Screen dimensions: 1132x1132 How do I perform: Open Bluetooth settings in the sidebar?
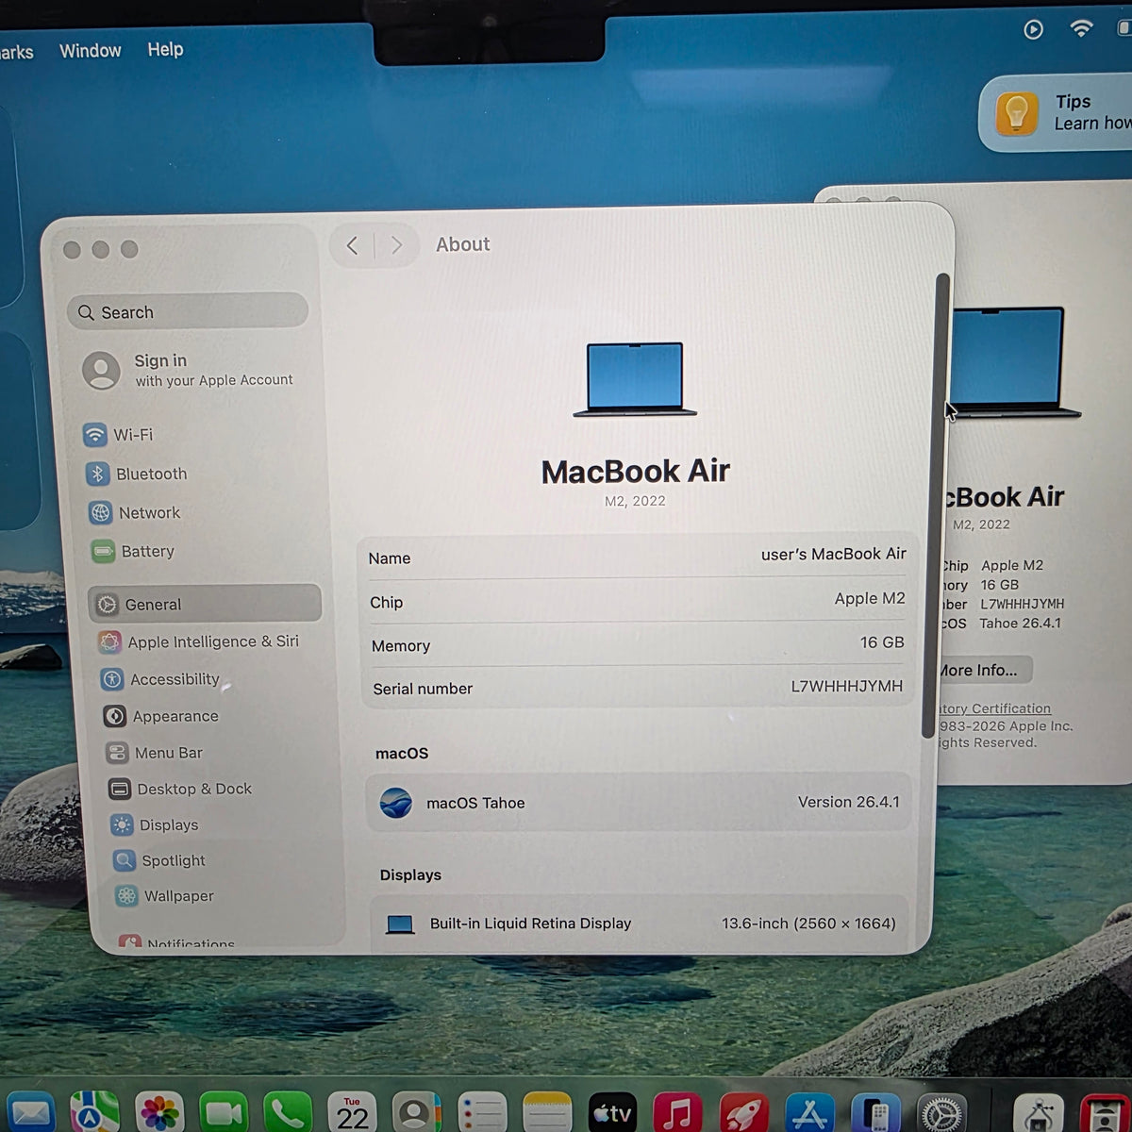(x=137, y=474)
